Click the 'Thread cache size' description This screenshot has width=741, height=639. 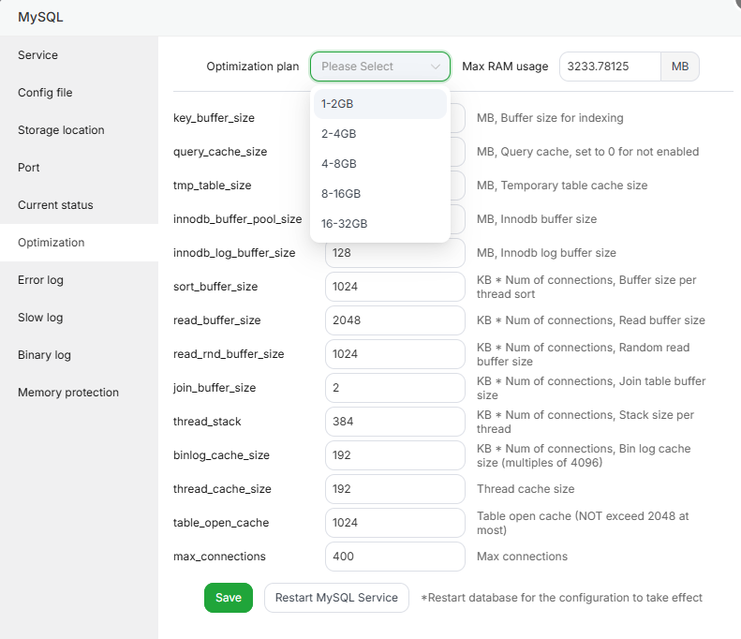click(525, 489)
